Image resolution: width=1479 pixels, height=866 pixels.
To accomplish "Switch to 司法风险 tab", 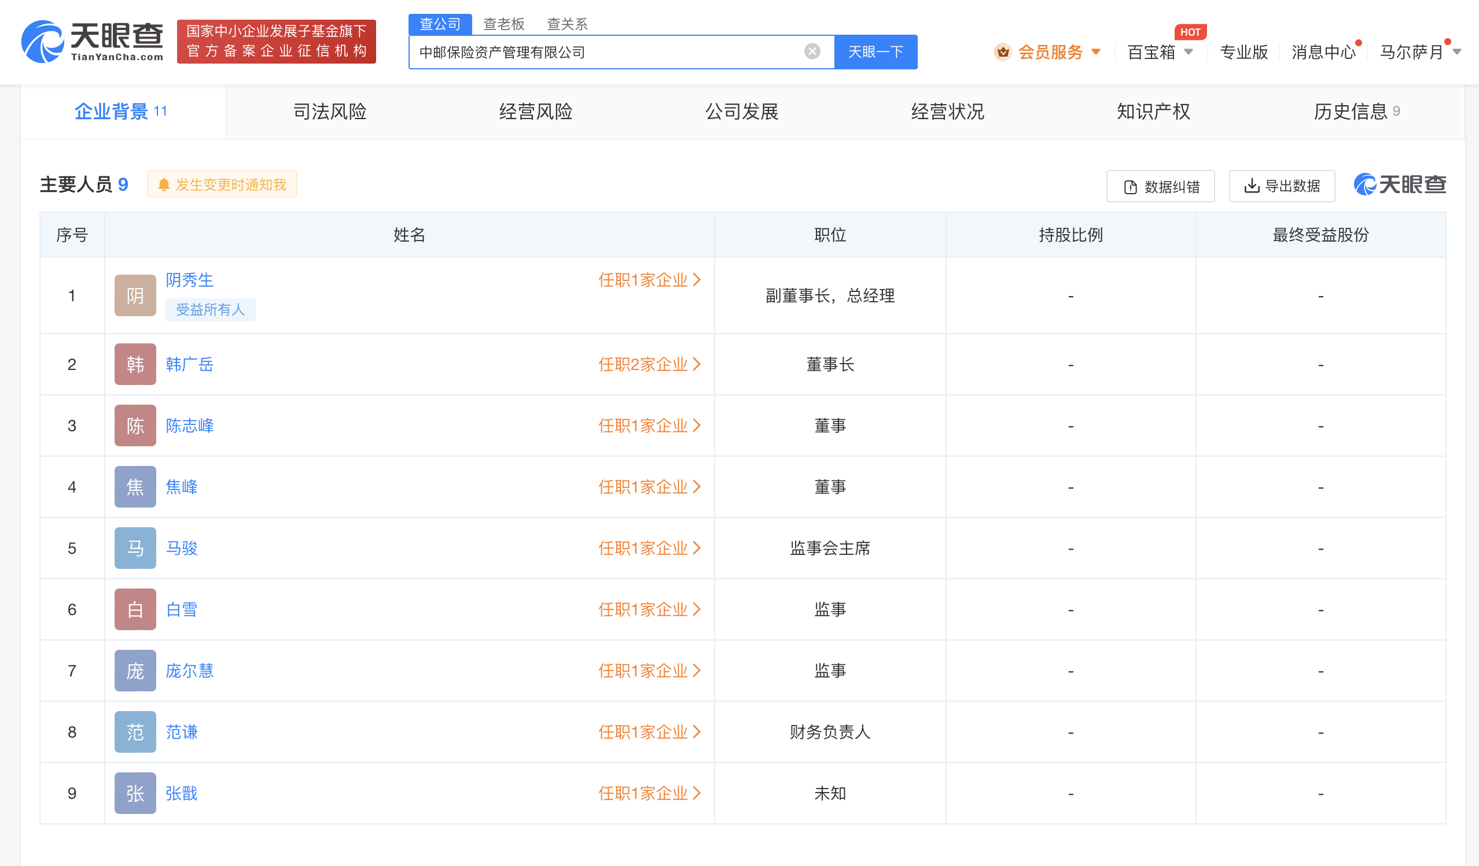I will [x=330, y=112].
